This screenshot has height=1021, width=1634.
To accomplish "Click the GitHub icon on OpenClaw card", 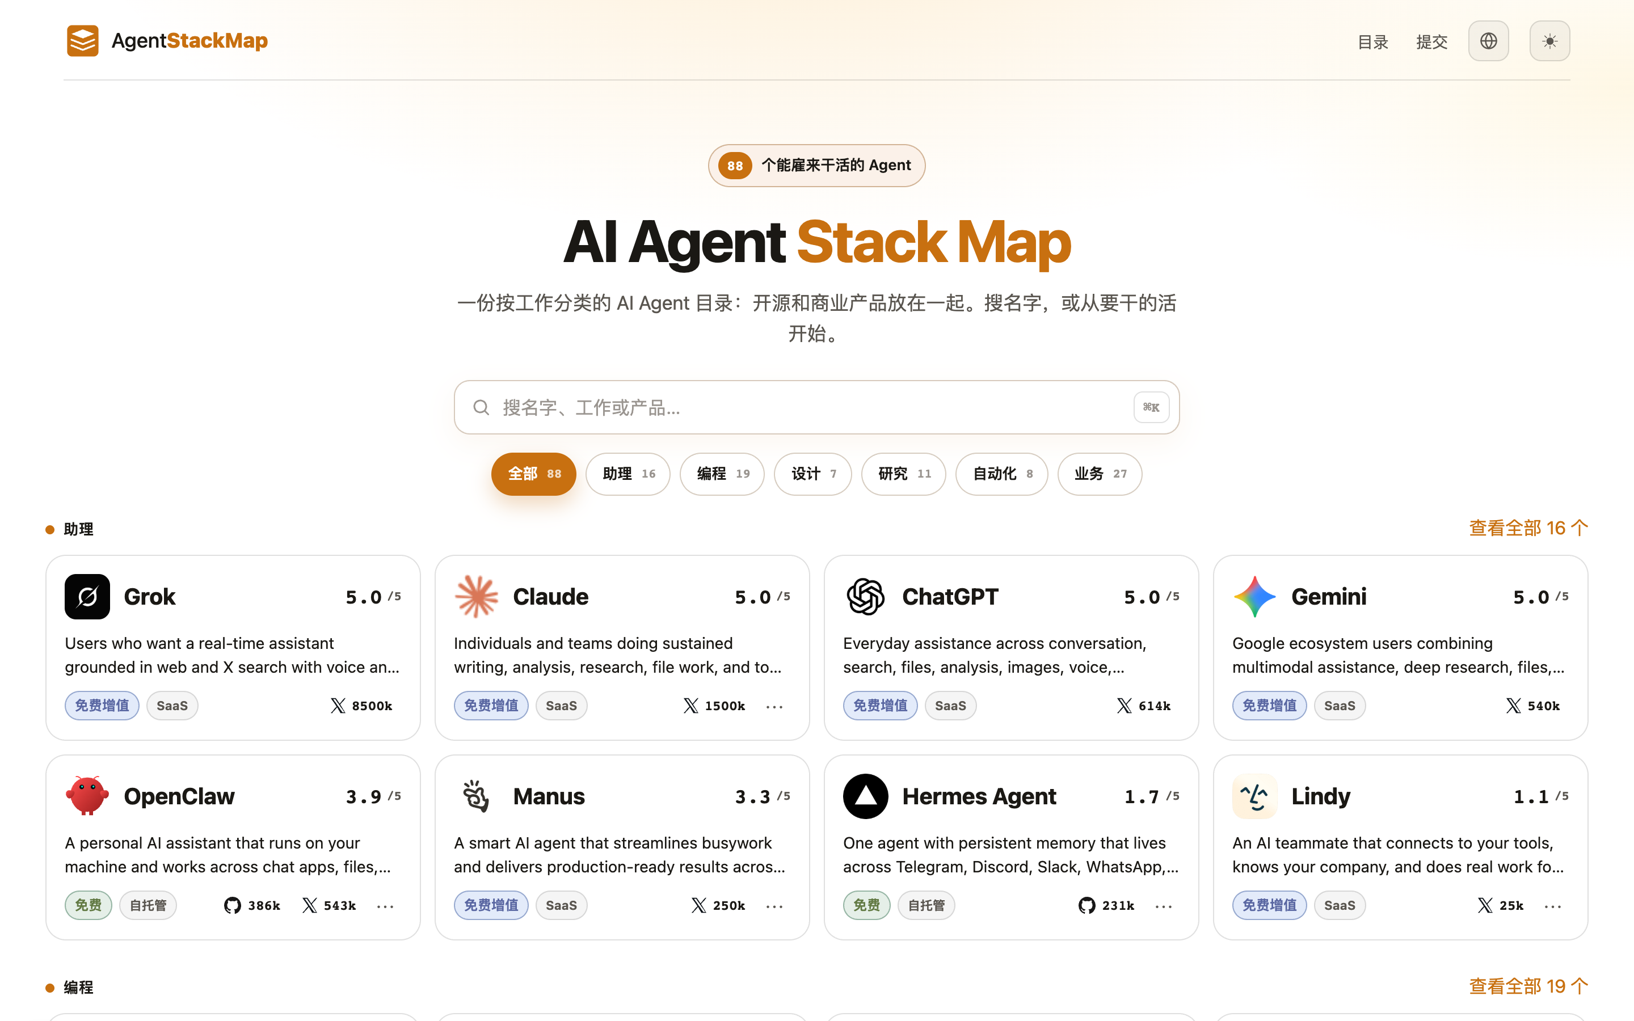I will point(232,905).
